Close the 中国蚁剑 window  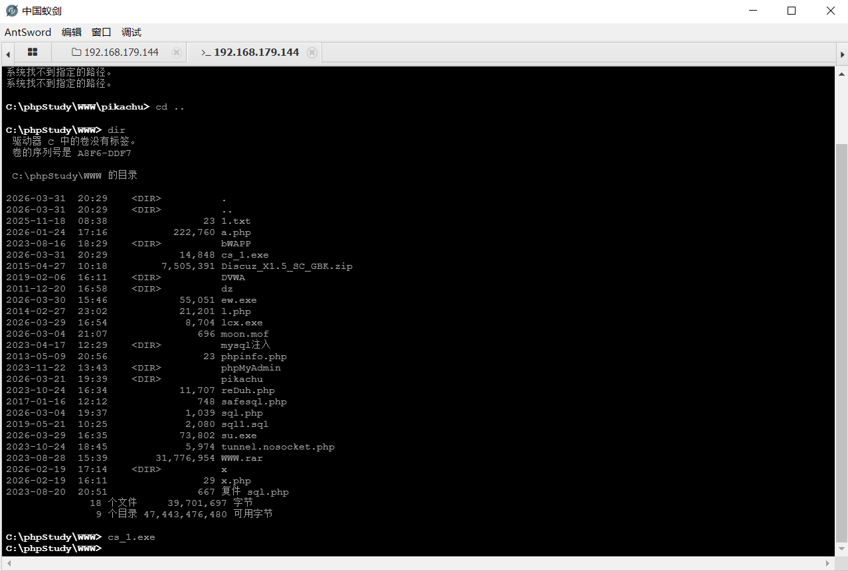(830, 11)
